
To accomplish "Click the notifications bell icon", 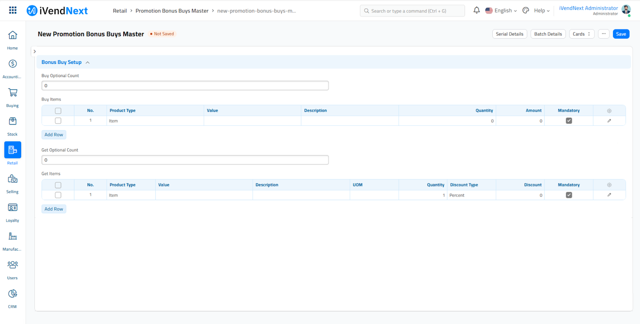I will point(476,10).
